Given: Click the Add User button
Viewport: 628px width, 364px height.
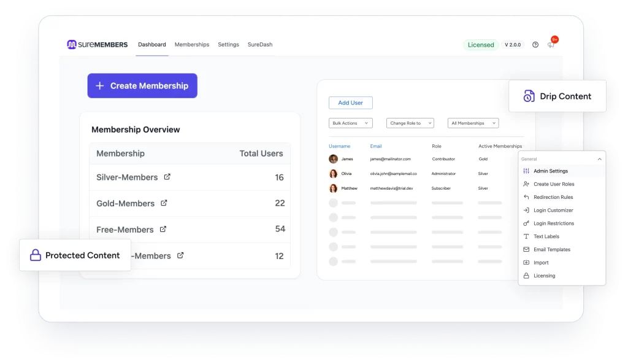Looking at the screenshot, I should 350,103.
